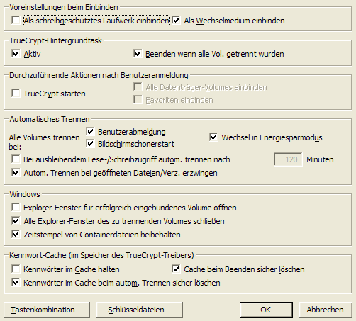The image size is (356, 321).
Task: Enable 'Bei ausbleibendem Lese-/Schreibzugriff autom. trennen'
Action: pos(16,159)
